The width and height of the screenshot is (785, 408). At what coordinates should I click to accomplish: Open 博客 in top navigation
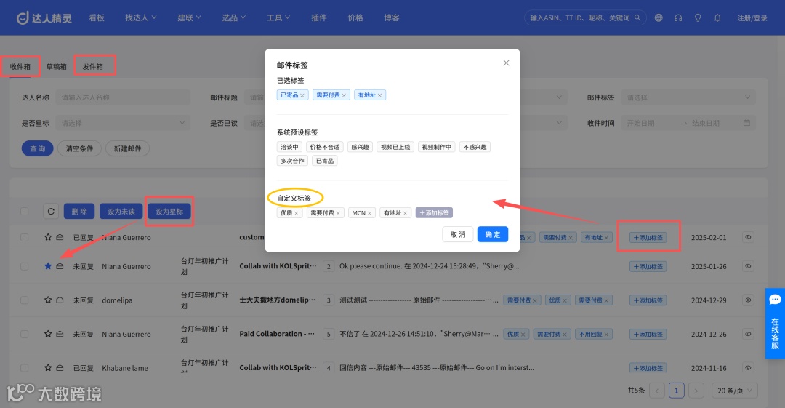pyautogui.click(x=392, y=17)
